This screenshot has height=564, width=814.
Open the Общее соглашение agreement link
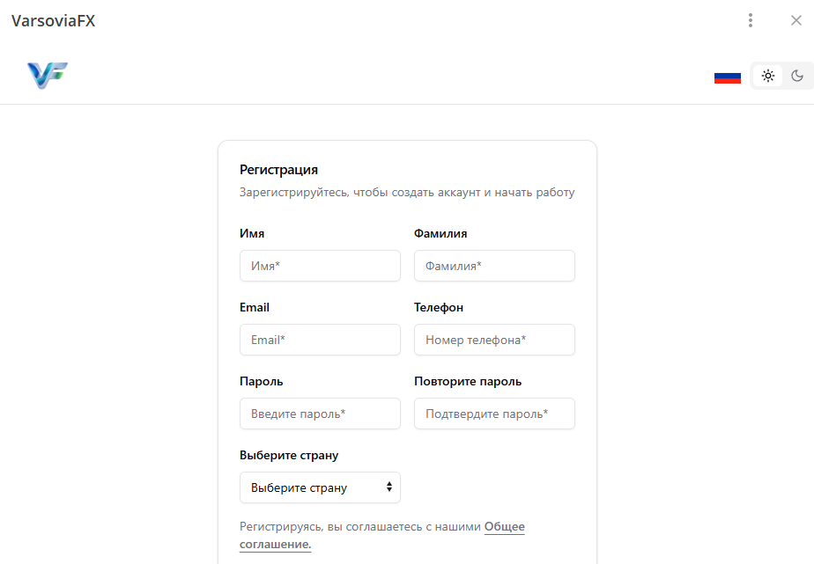[504, 527]
